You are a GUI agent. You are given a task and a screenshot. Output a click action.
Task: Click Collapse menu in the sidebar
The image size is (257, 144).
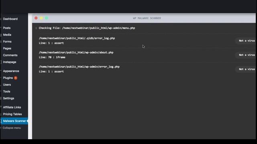(x=12, y=128)
